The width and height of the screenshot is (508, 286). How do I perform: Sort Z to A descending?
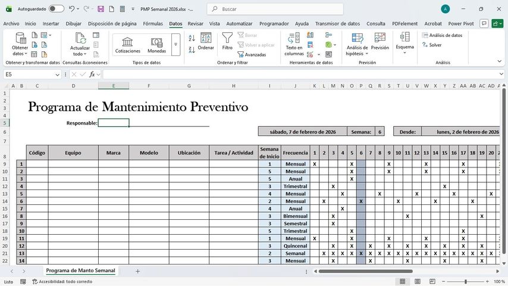[x=192, y=49]
